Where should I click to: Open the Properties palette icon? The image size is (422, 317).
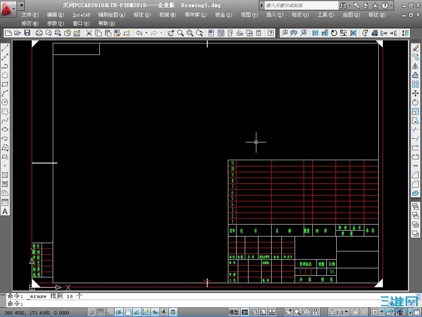(x=211, y=33)
